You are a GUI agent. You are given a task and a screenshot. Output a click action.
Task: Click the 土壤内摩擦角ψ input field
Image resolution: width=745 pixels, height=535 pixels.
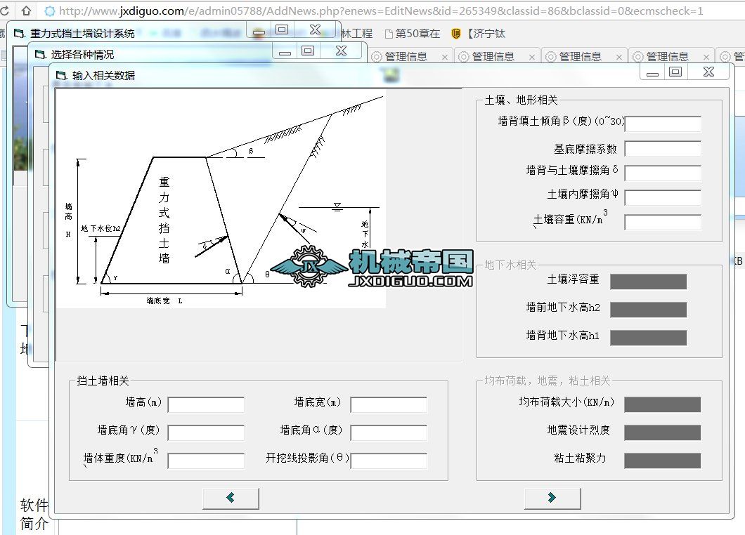[x=663, y=197]
